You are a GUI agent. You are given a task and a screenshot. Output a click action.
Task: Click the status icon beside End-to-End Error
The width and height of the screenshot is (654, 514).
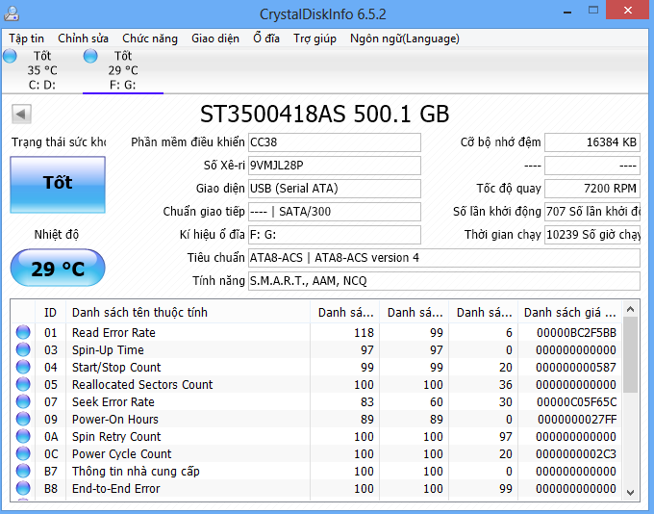pos(23,489)
